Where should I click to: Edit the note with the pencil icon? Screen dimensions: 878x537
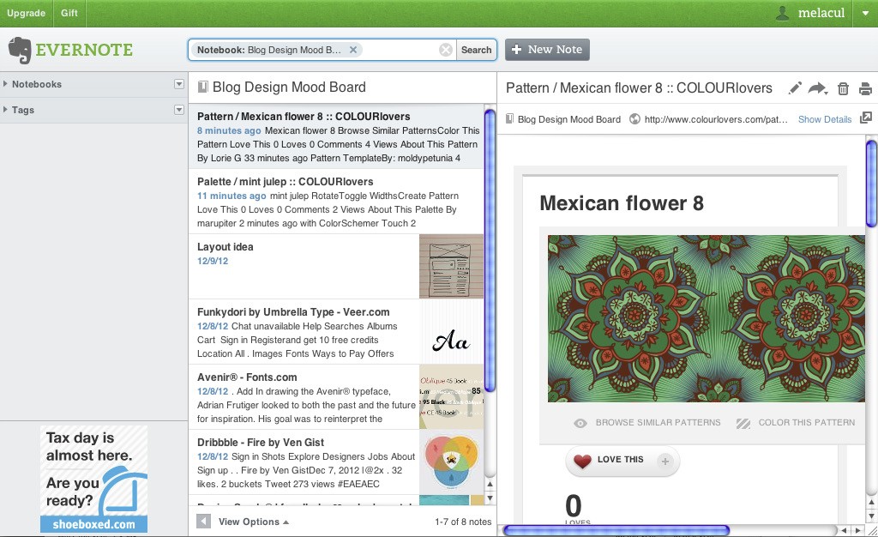point(795,87)
